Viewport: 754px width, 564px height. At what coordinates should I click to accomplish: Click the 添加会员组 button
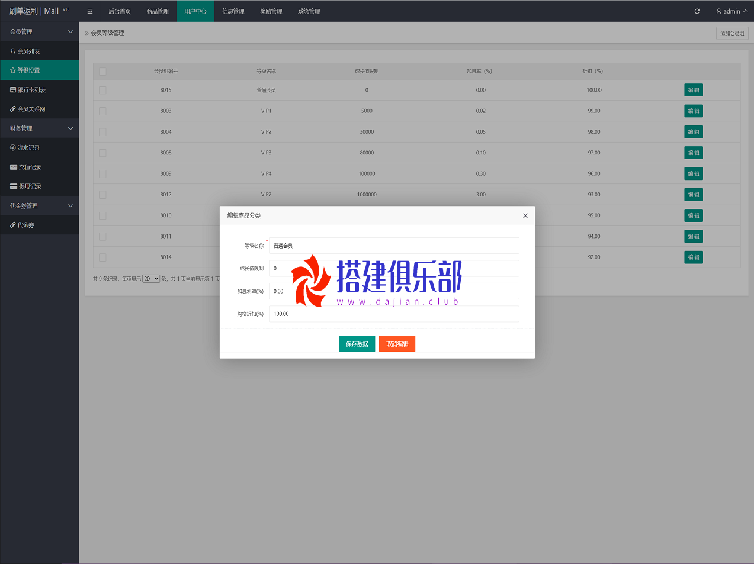click(x=732, y=33)
